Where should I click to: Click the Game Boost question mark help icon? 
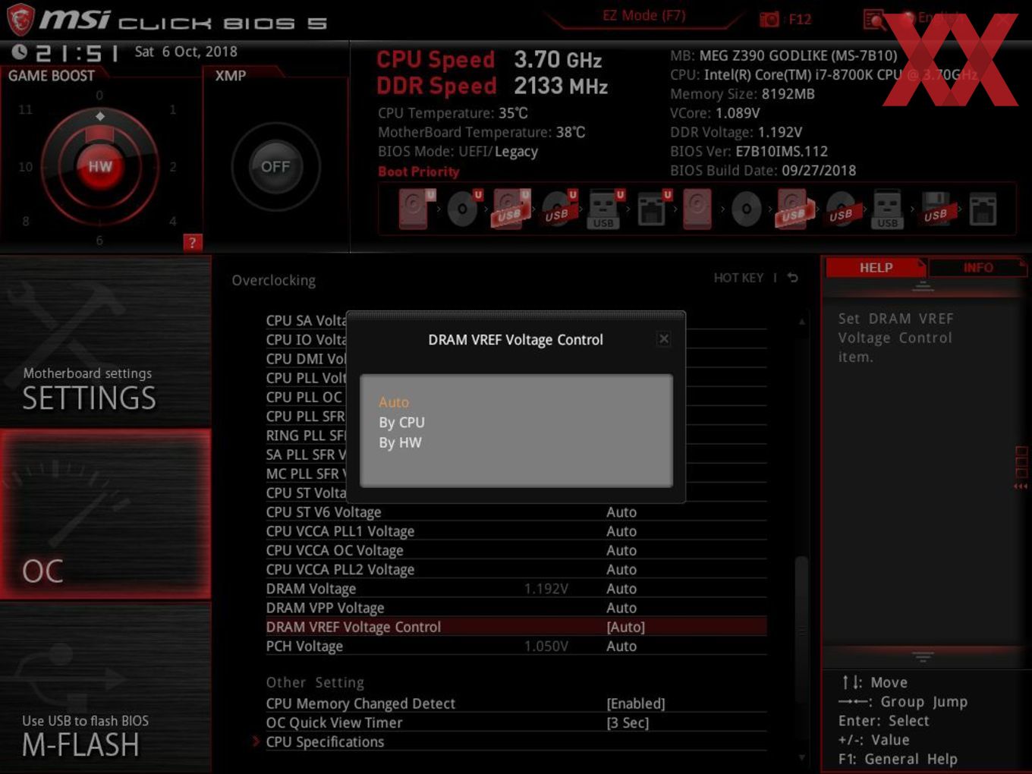coord(192,243)
